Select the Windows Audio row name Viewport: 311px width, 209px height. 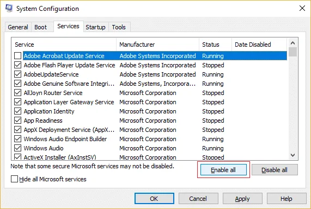(44, 148)
